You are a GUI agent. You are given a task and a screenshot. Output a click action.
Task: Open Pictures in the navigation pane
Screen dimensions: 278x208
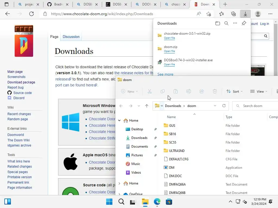click(137, 155)
